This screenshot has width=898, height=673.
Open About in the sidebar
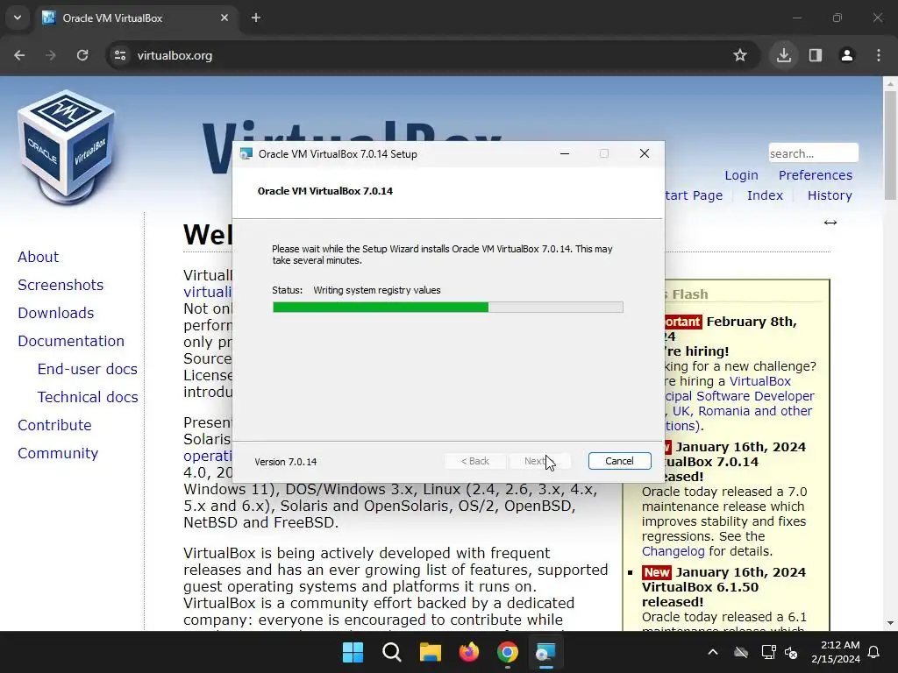(38, 257)
